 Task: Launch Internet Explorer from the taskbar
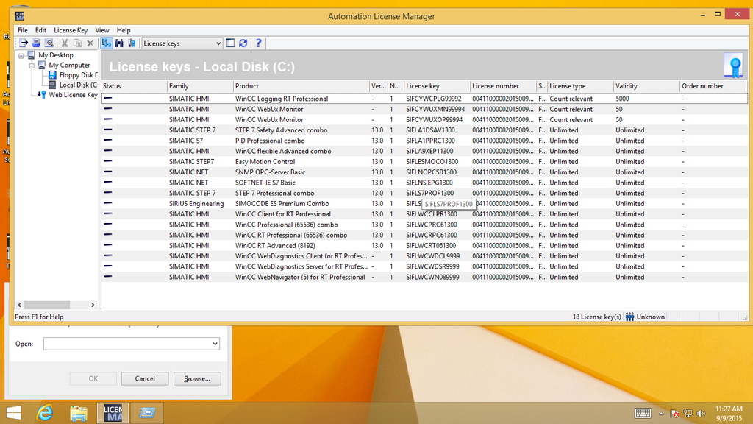(45, 413)
